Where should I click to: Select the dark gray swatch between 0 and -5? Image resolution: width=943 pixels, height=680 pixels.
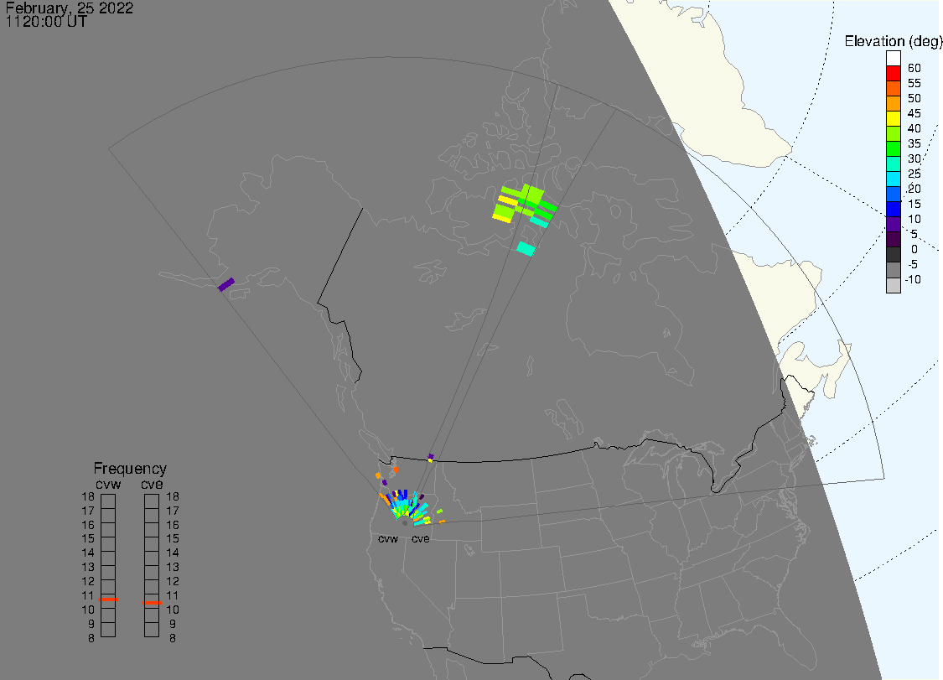pyautogui.click(x=893, y=255)
